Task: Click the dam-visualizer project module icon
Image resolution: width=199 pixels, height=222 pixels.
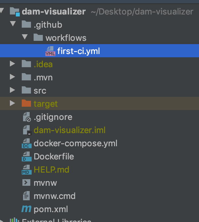Action: pyautogui.click(x=15, y=12)
